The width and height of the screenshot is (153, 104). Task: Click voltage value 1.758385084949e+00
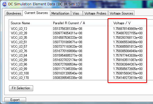128,51
